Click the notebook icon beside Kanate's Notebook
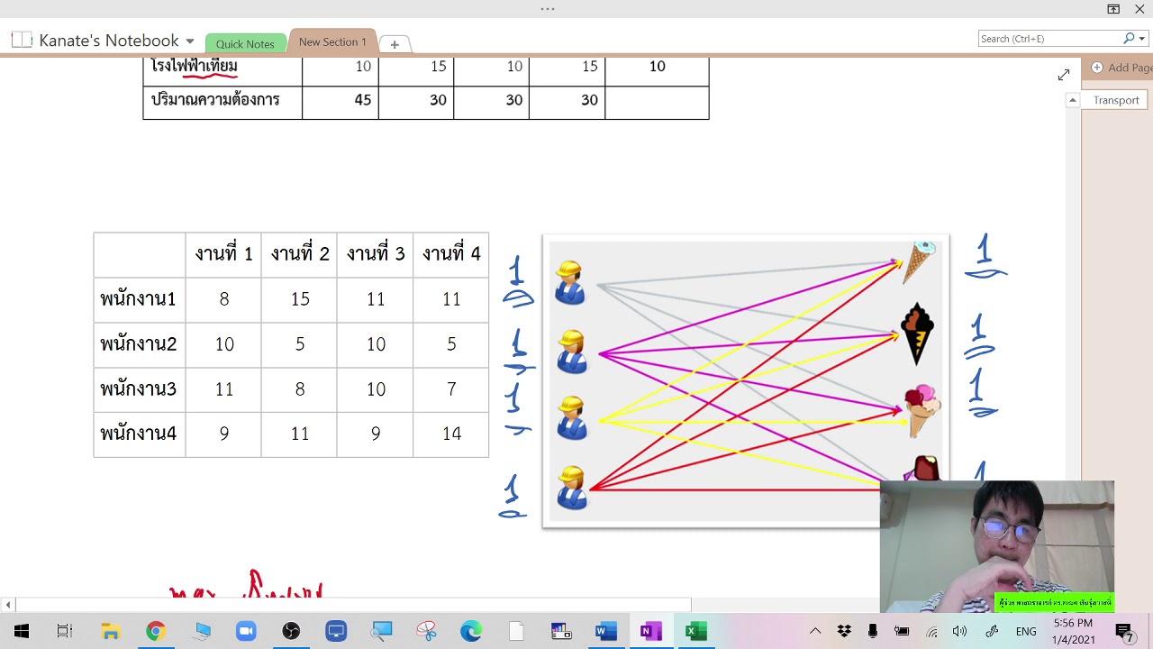Screen dimensions: 1153x649 coord(22,41)
